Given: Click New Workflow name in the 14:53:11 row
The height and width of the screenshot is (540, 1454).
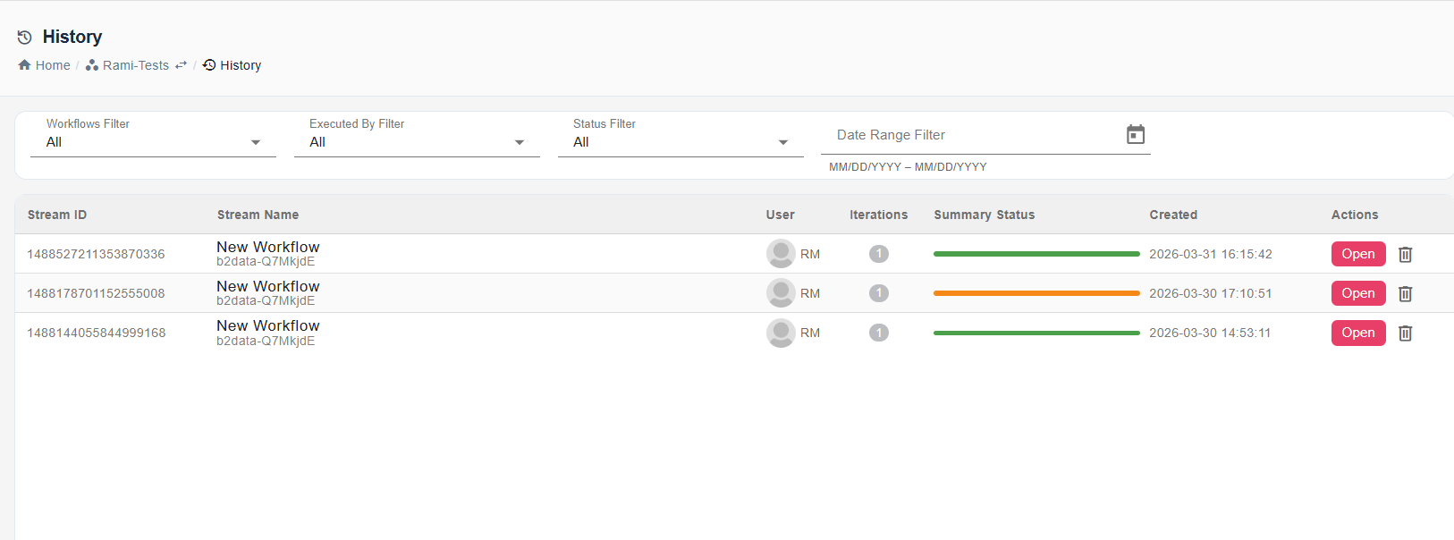Looking at the screenshot, I should click(267, 325).
